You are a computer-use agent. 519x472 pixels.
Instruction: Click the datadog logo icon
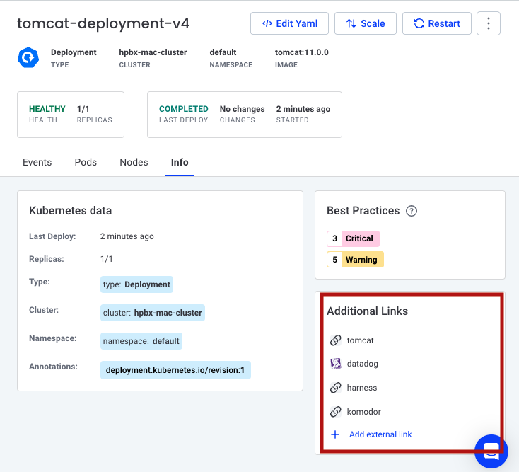336,364
